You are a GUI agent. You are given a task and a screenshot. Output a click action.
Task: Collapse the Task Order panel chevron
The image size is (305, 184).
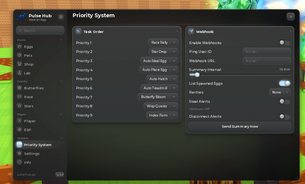(x=177, y=31)
